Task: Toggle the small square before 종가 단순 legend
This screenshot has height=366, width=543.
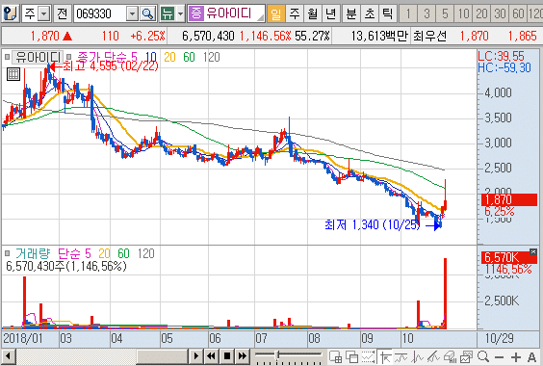Action: [69, 57]
